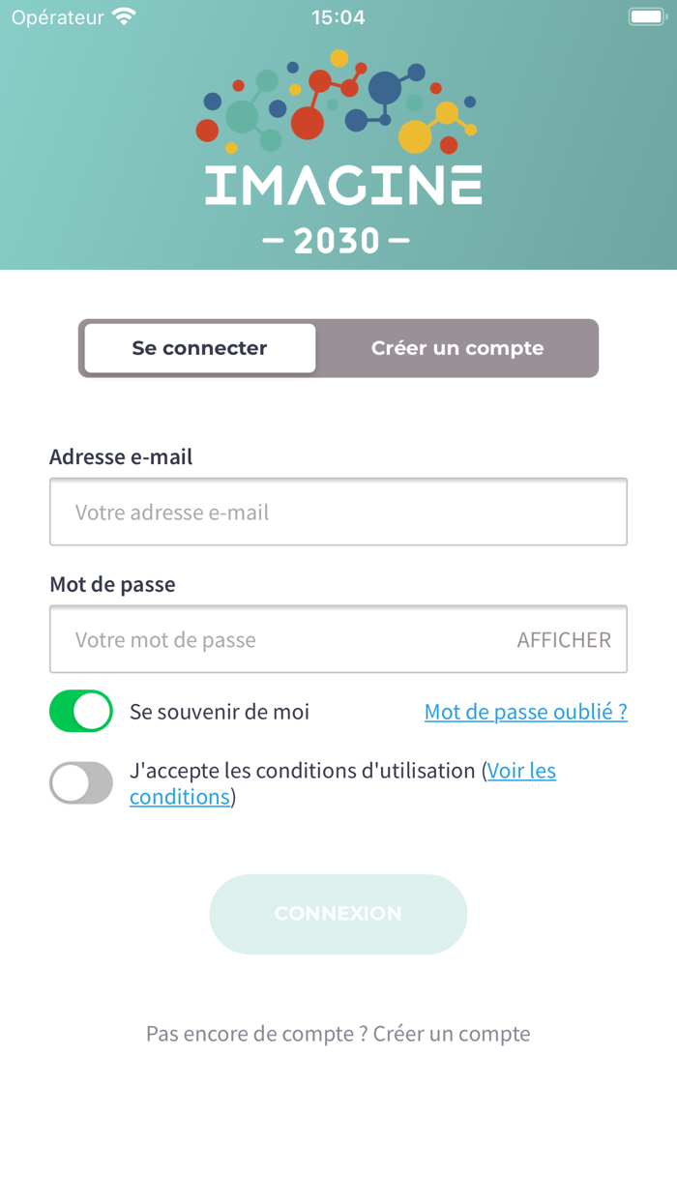Tap the battery icon in status bar
The image size is (677, 1203).
pos(645,17)
